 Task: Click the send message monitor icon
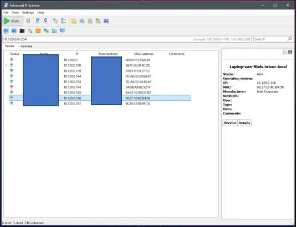point(62,30)
